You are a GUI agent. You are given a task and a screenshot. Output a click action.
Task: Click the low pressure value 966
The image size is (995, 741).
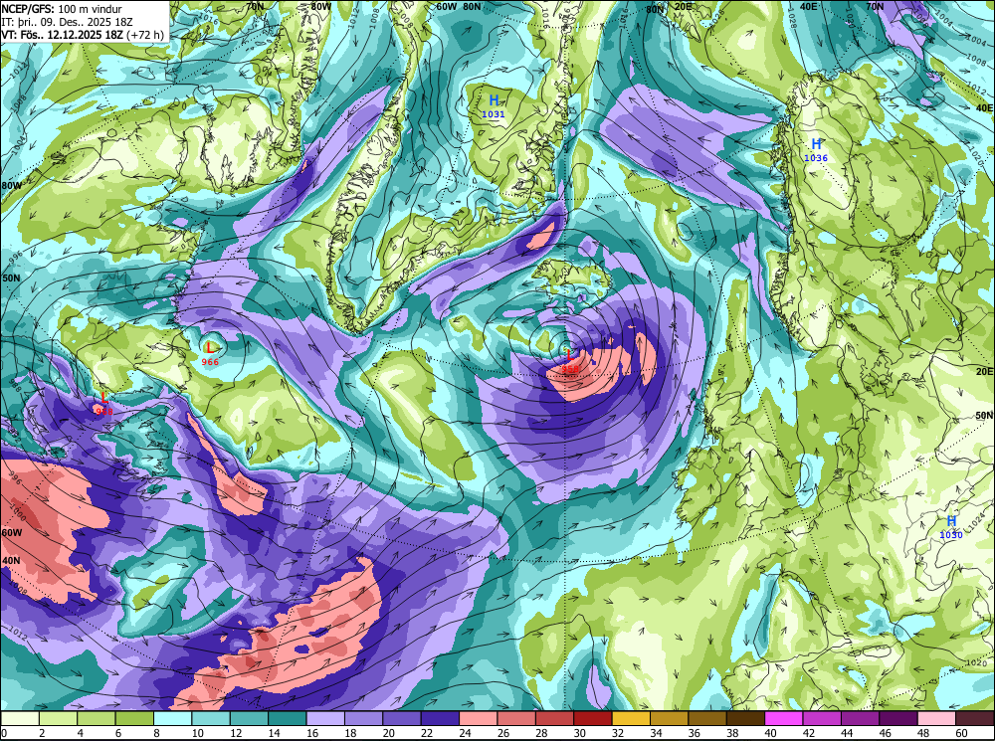pos(210,362)
